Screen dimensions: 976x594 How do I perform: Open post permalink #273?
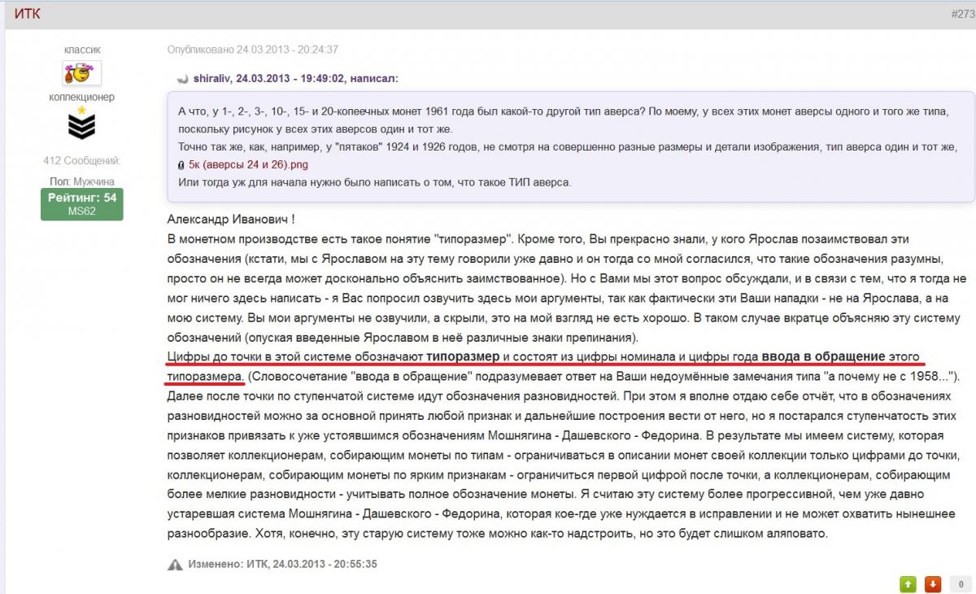[x=961, y=14]
